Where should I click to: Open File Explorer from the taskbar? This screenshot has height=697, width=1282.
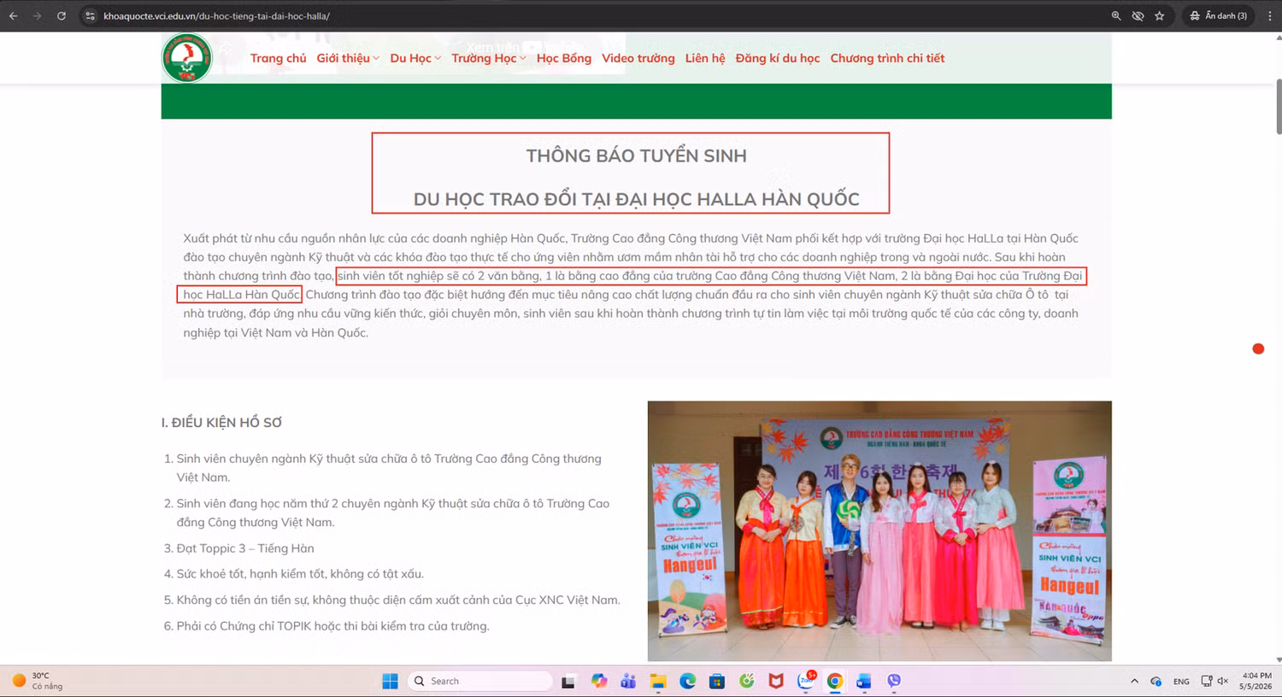point(658,681)
